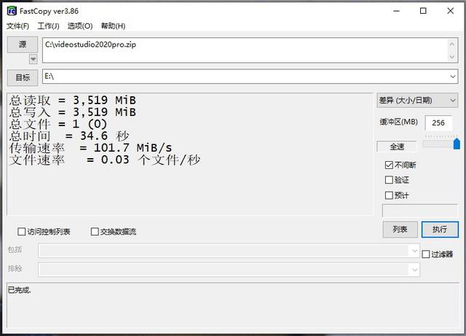Minimize the FastCopy window
The height and width of the screenshot is (336, 466).
pos(396,11)
